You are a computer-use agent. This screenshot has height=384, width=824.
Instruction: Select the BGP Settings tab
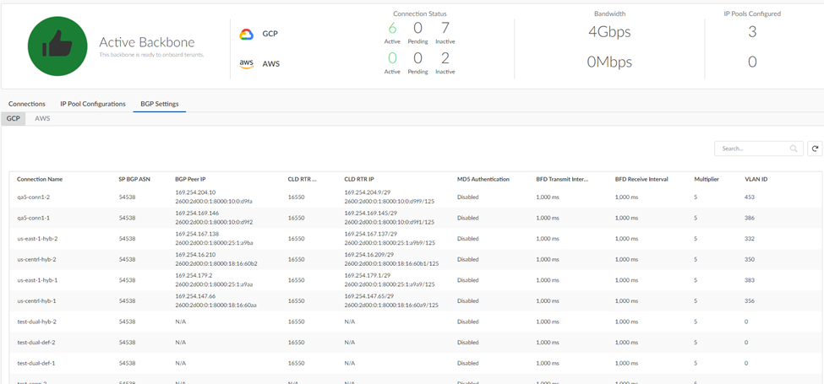click(160, 104)
